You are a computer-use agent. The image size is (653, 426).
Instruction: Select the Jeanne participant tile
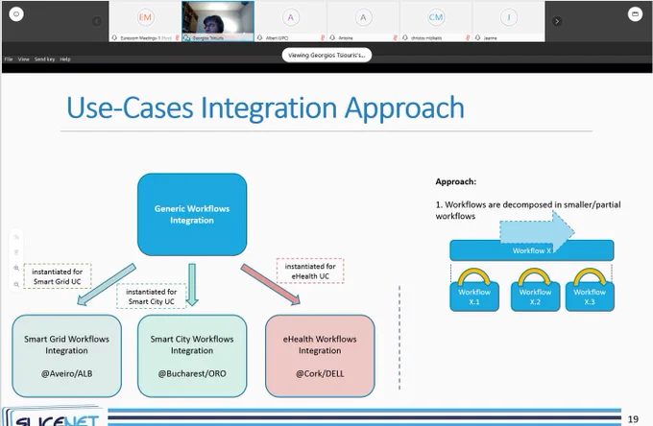point(509,21)
